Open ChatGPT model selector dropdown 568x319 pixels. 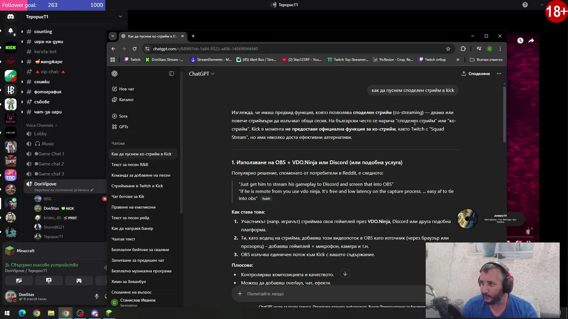201,74
